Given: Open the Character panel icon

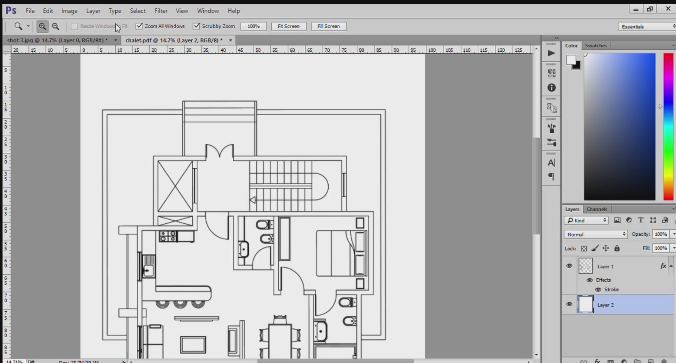Looking at the screenshot, I should point(551,163).
